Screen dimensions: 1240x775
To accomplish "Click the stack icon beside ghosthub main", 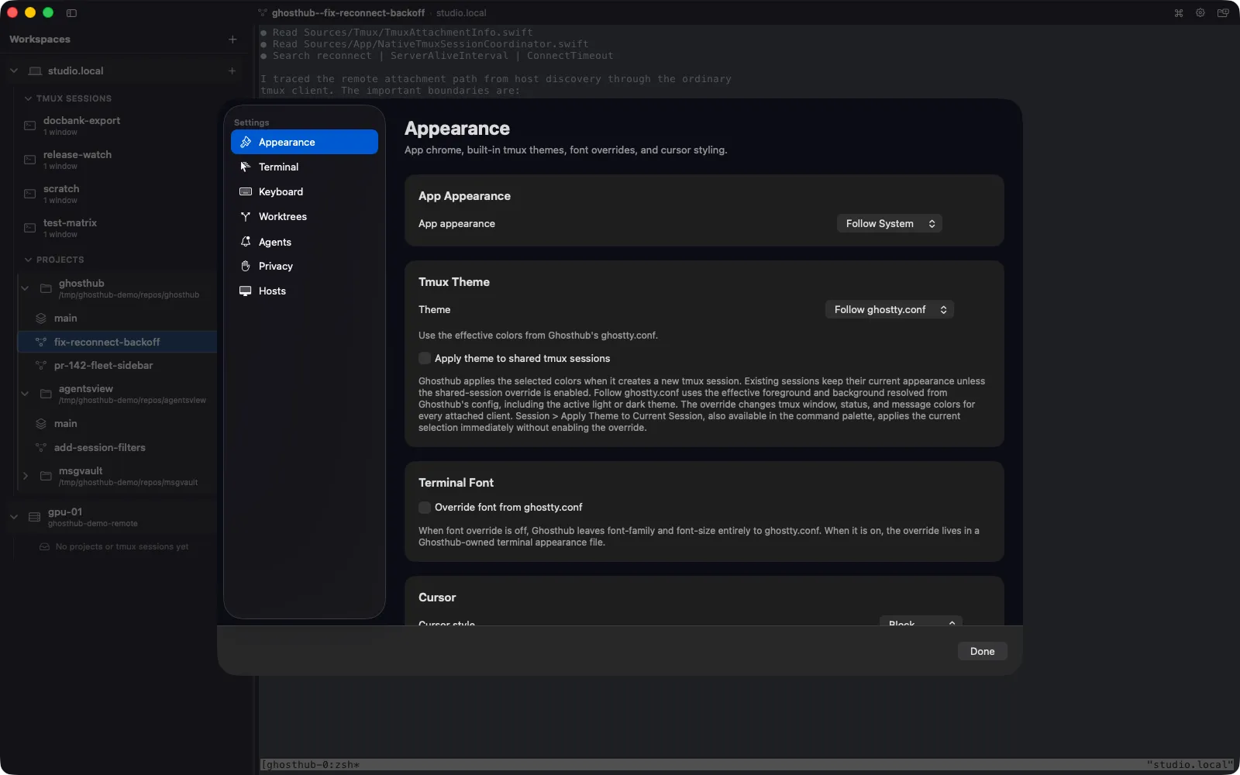I will tap(41, 318).
